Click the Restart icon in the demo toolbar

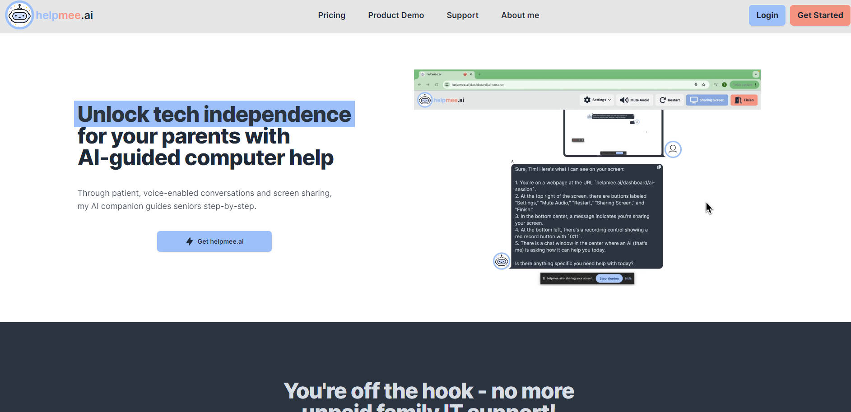point(663,100)
